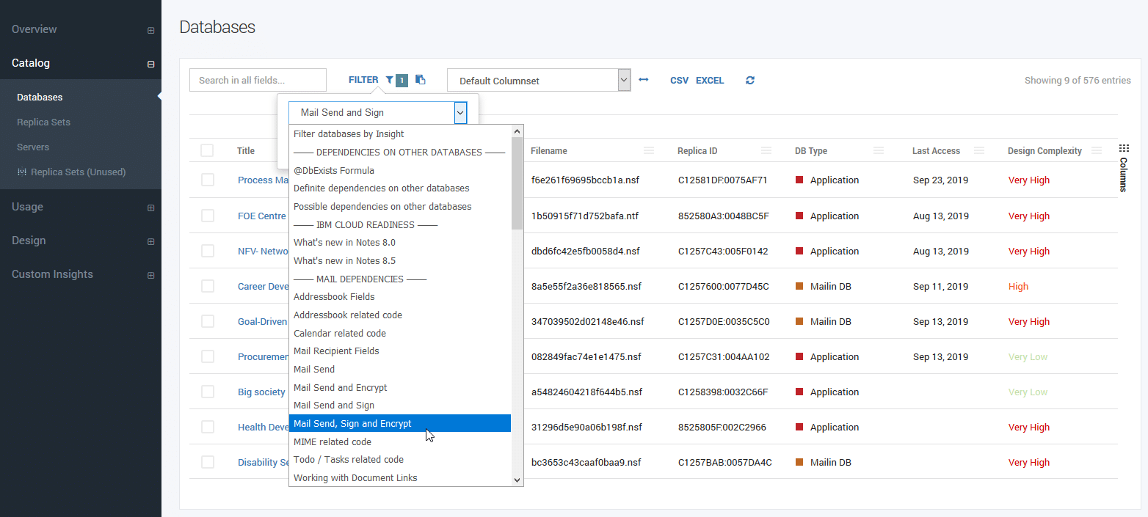Check the Process Ma... row checkbox
Viewport: 1148px width, 517px height.
208,180
